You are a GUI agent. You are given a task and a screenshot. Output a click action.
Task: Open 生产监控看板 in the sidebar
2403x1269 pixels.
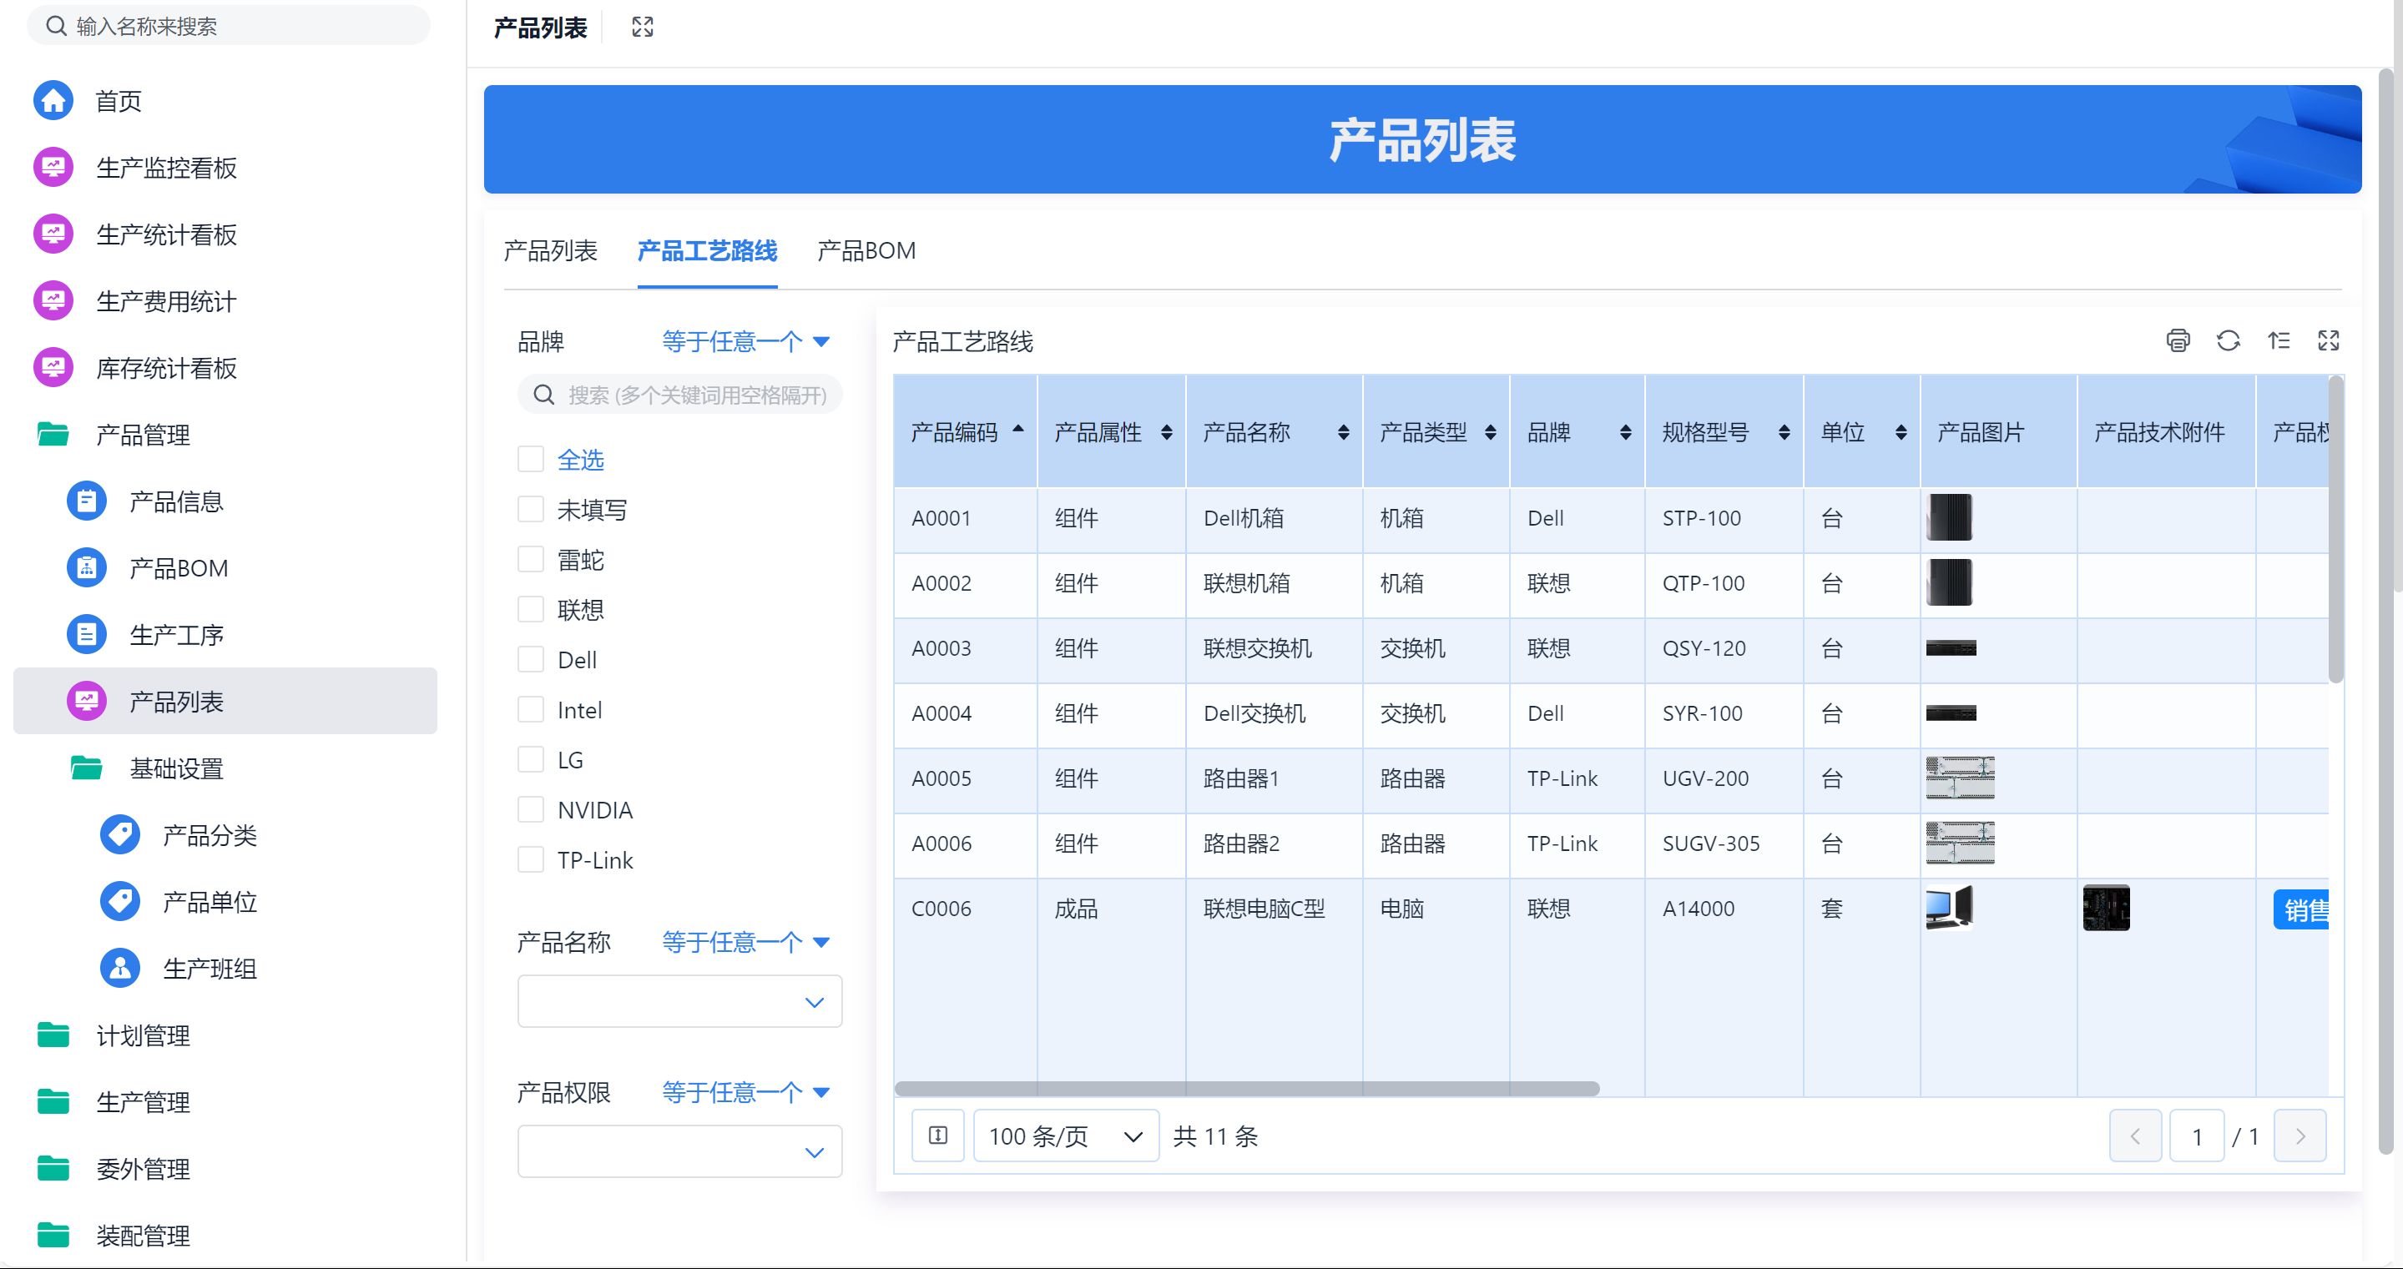[166, 168]
